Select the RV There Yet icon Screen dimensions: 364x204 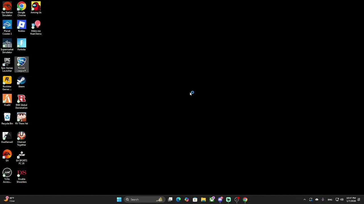[21, 119]
